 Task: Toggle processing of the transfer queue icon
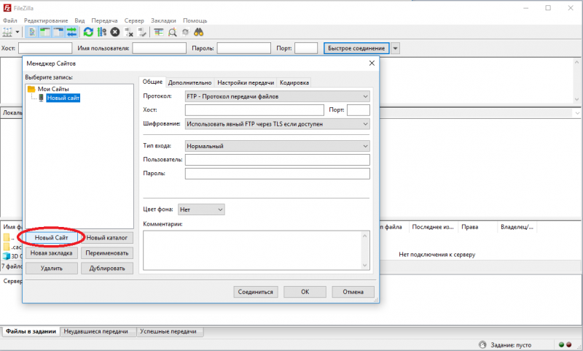(x=102, y=32)
